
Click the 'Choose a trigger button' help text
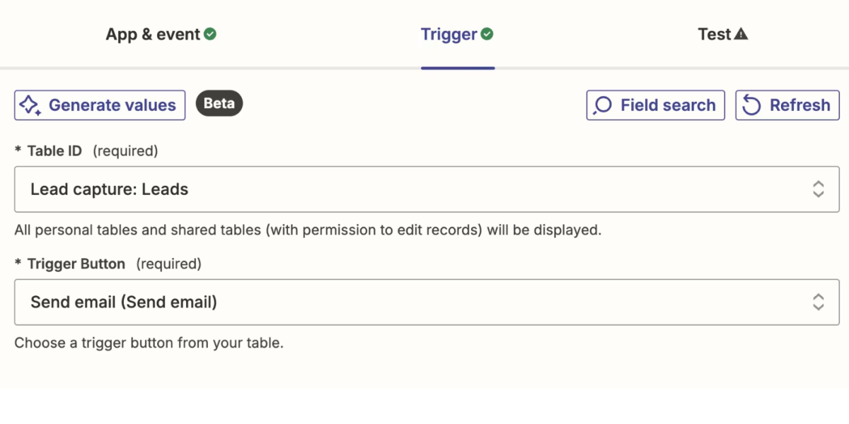(x=149, y=343)
